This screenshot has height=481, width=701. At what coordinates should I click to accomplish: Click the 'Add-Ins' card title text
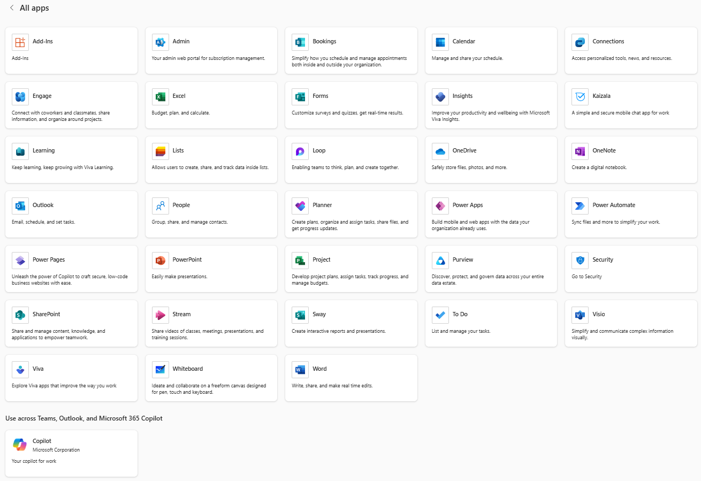point(43,41)
